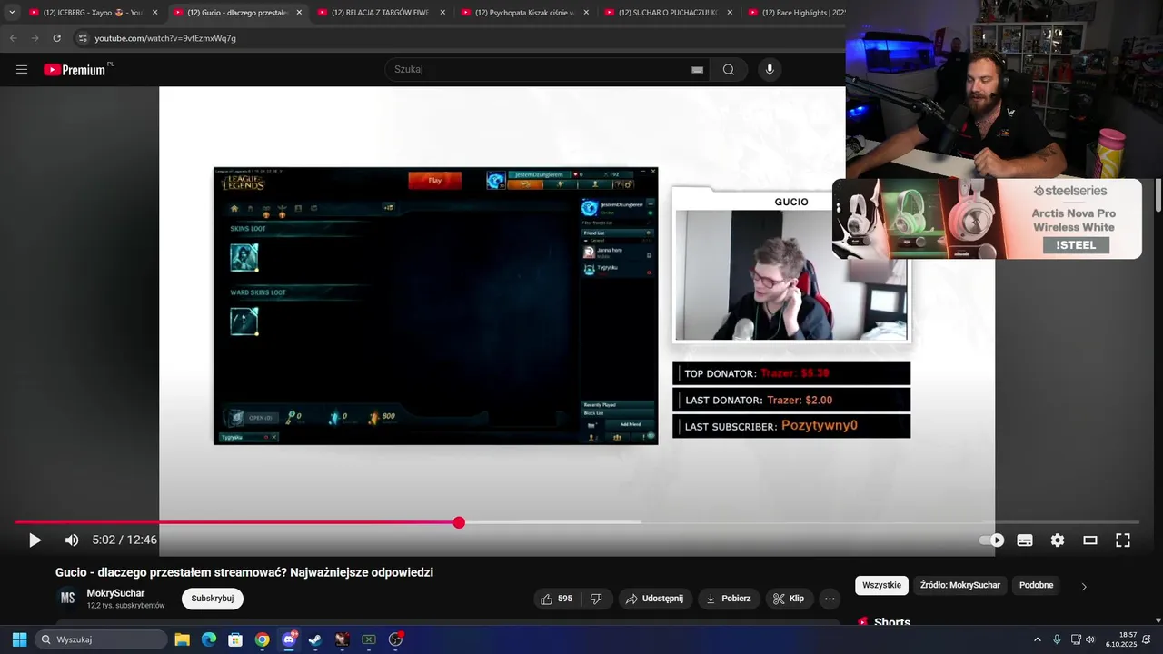Open the player settings gear
This screenshot has height=654, width=1163.
1058,540
